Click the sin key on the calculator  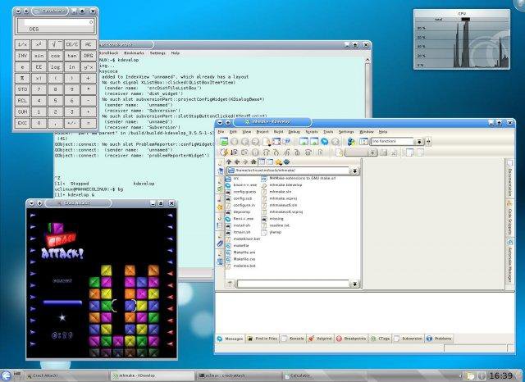[x=39, y=56]
